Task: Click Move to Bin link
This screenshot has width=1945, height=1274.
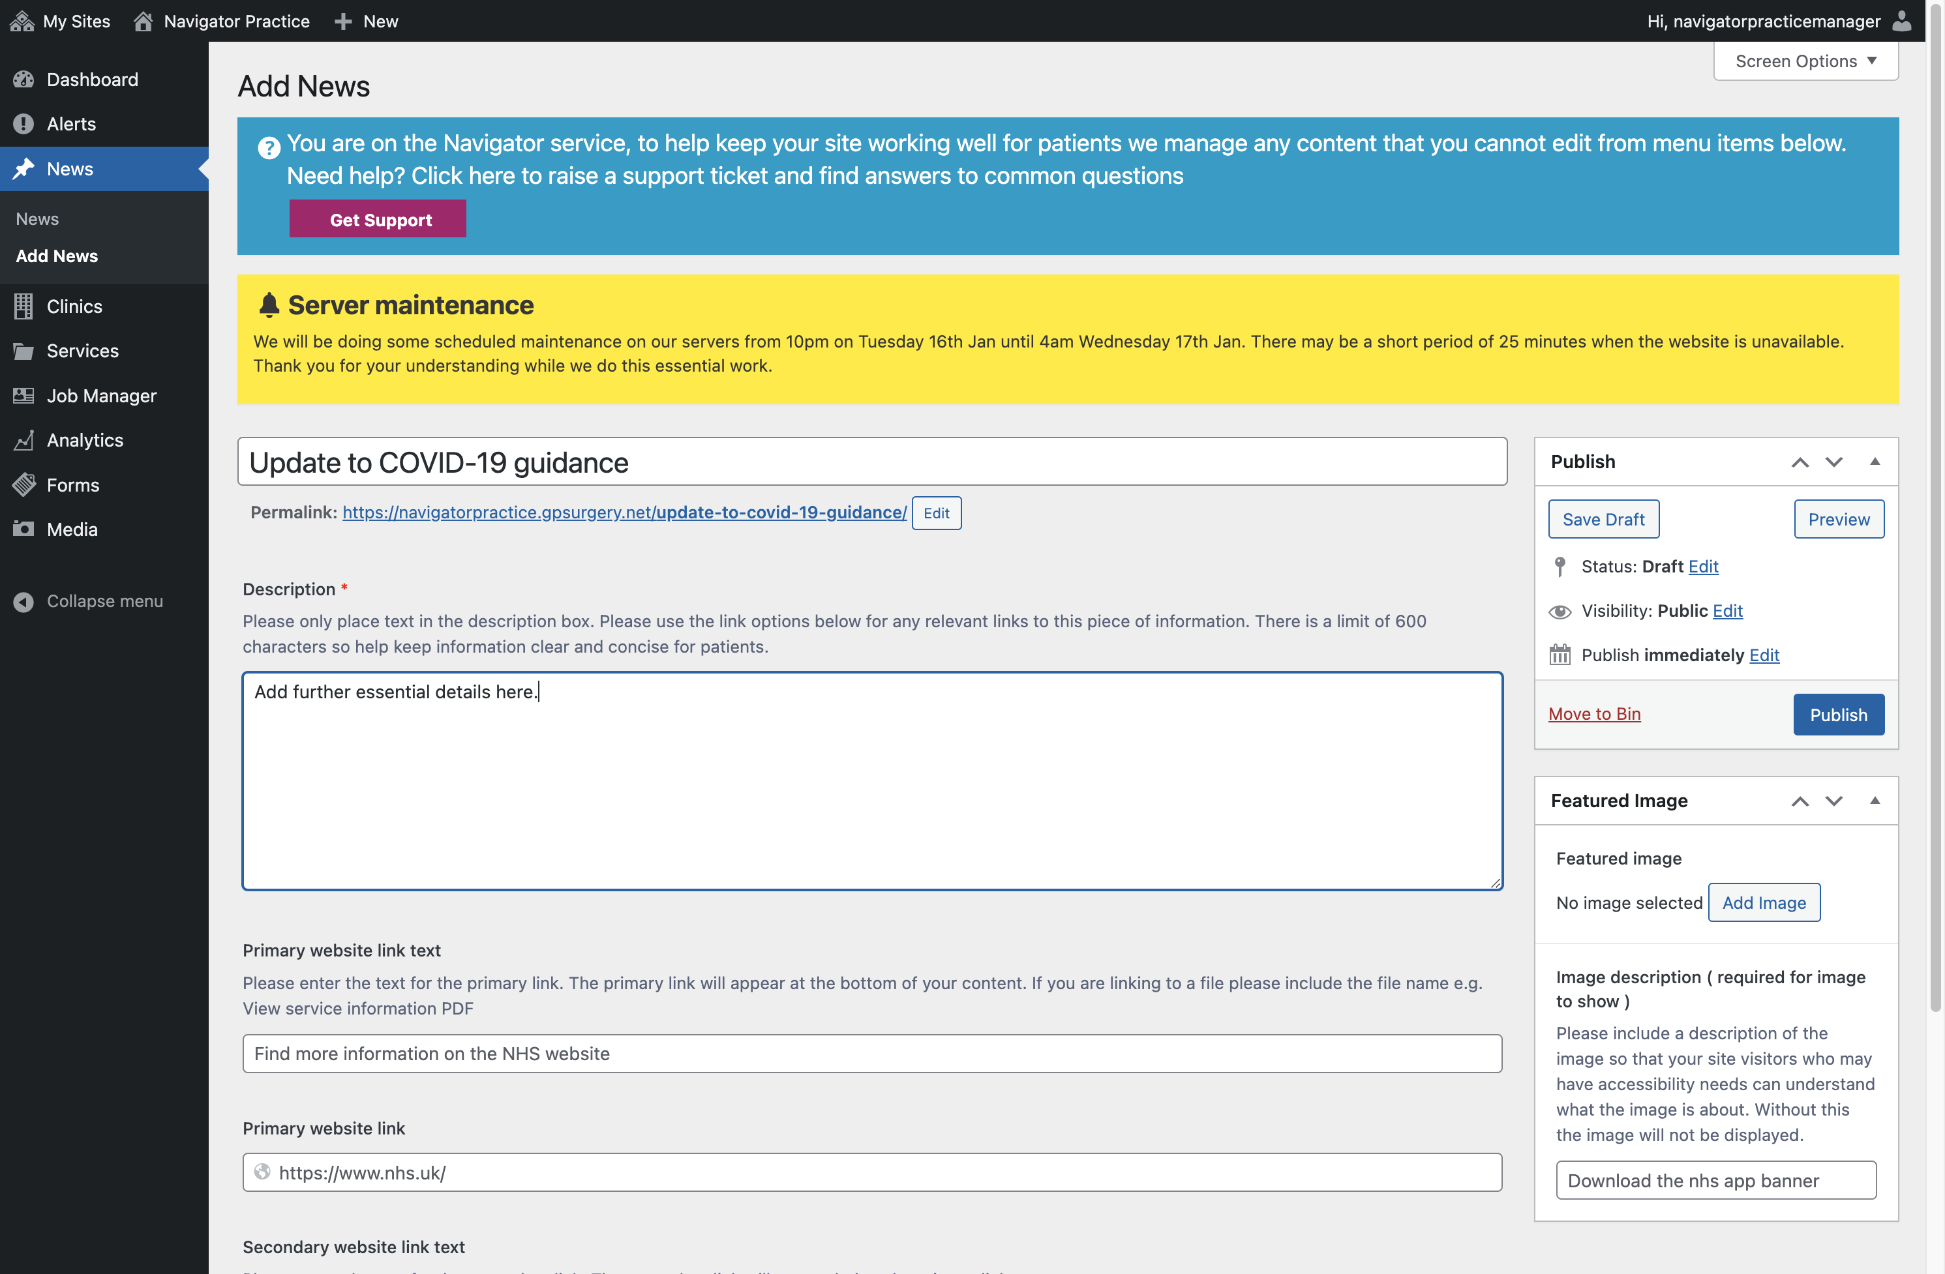Action: [x=1594, y=714]
